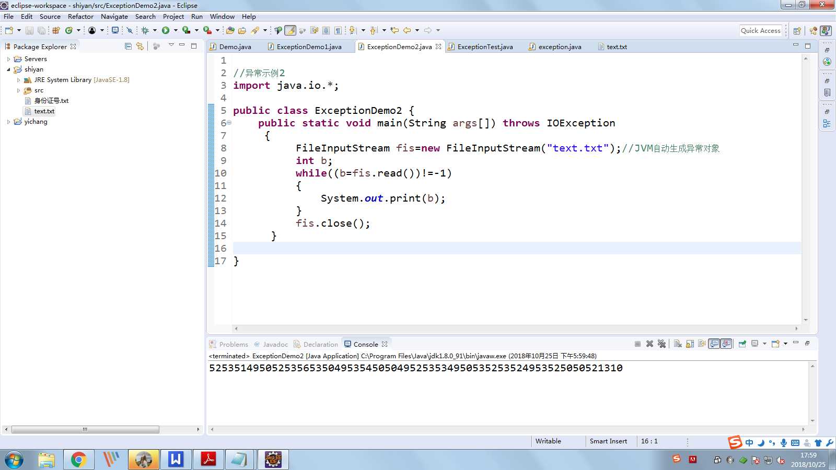Viewport: 836px width, 470px height.
Task: Click the Quick Access search field
Action: tap(761, 30)
